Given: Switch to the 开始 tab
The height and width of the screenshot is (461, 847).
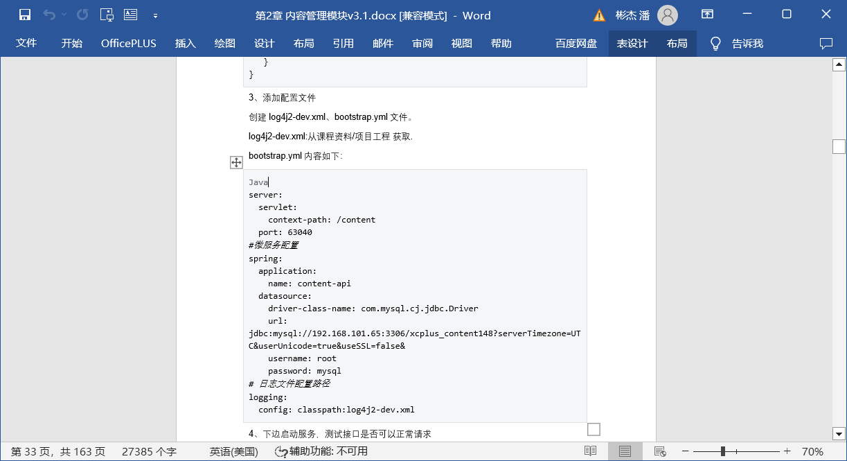Looking at the screenshot, I should 72,43.
